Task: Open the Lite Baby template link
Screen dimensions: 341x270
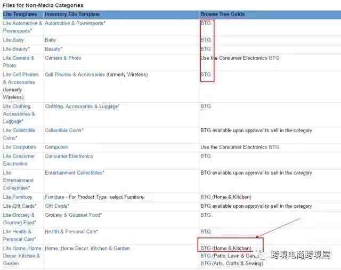Action: 13,40
